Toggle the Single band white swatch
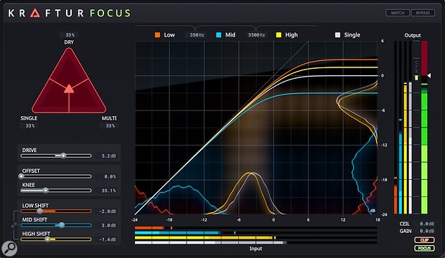445x258 pixels. [x=337, y=35]
